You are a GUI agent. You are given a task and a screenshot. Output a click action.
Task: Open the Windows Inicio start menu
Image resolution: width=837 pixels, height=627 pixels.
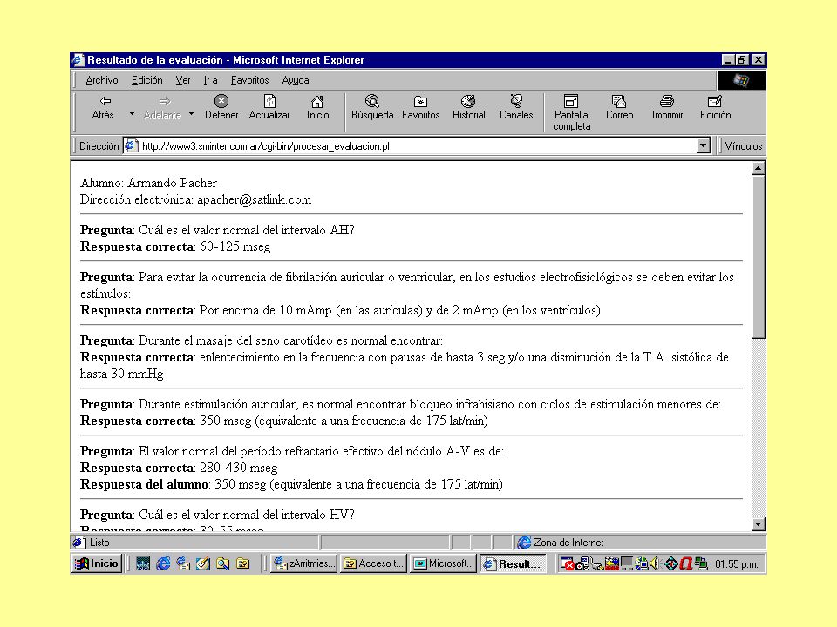pos(97,563)
